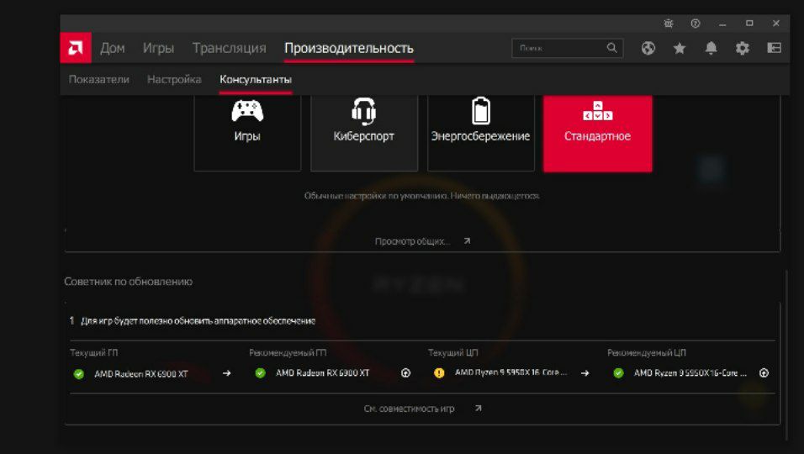Open the details icon after recommended CPU
804x454 pixels.
coord(764,373)
